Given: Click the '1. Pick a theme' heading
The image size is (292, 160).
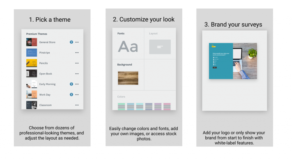Looking at the screenshot, I should (x=50, y=20).
